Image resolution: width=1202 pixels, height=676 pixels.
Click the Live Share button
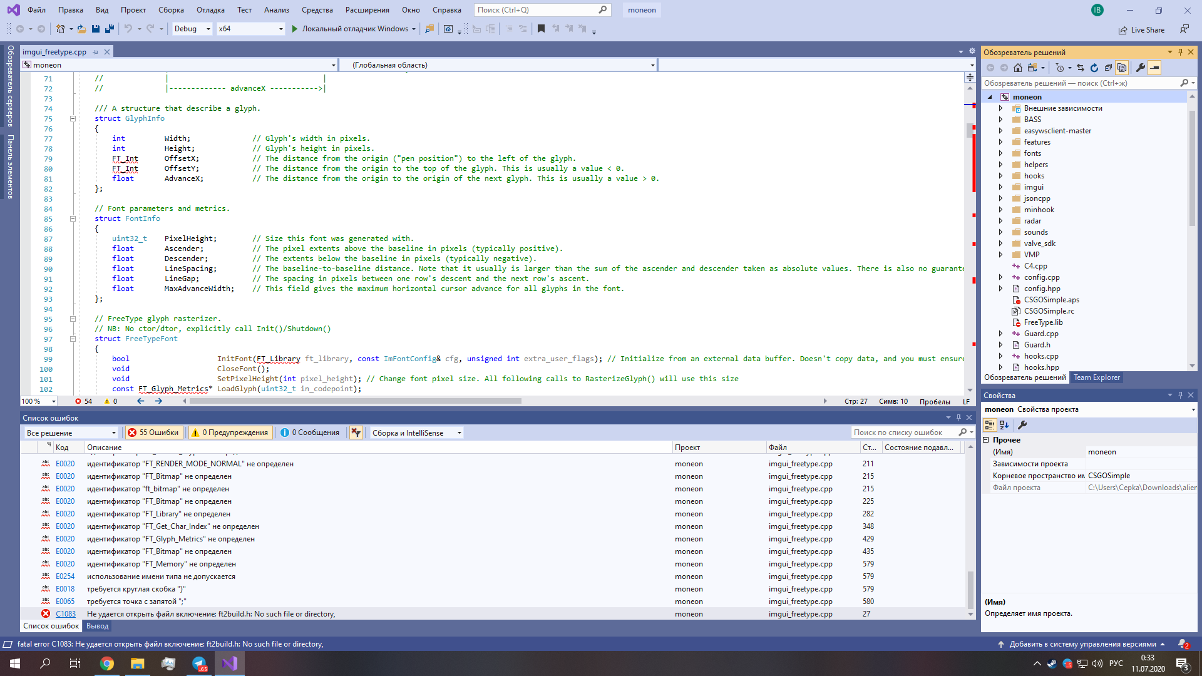[1142, 30]
